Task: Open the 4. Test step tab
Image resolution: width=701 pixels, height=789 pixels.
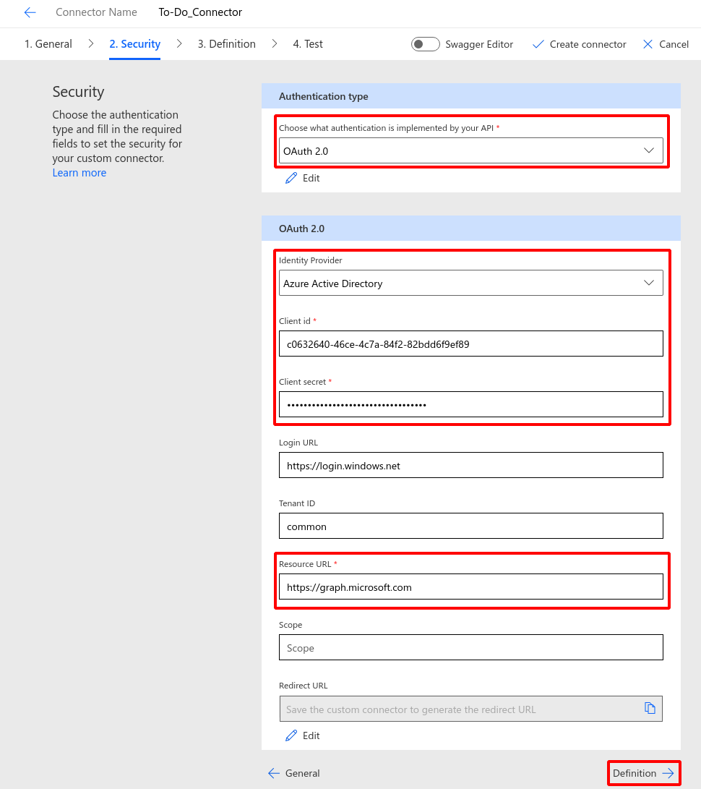Action: pyautogui.click(x=308, y=44)
